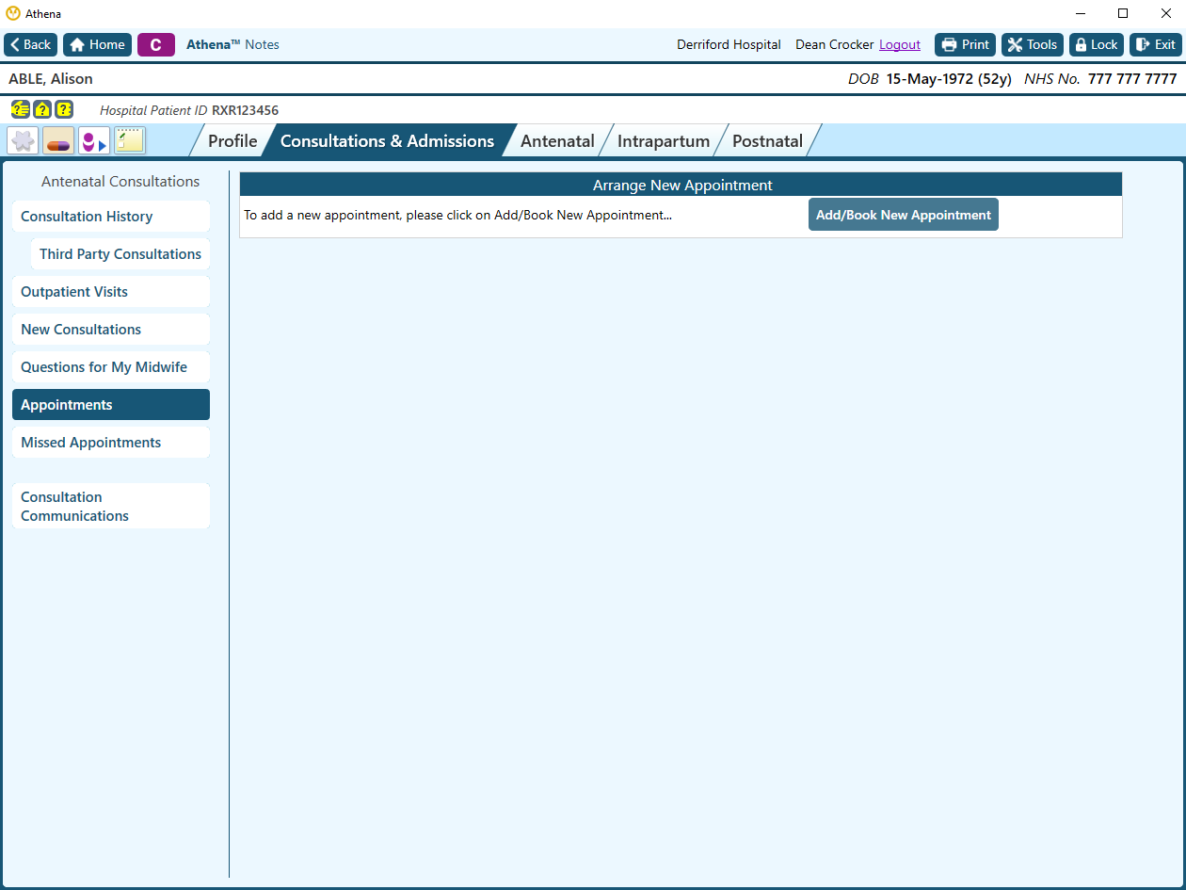This screenshot has height=890, width=1186.
Task: Switch to the Postnatal tab
Action: click(767, 140)
